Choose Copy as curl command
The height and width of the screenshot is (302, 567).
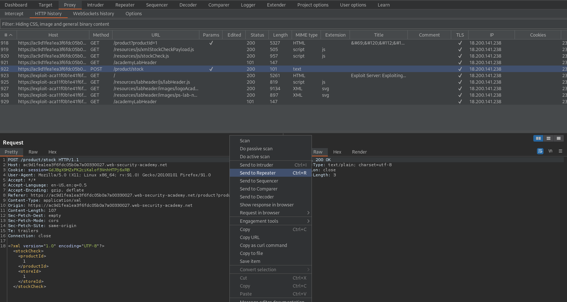271,245
